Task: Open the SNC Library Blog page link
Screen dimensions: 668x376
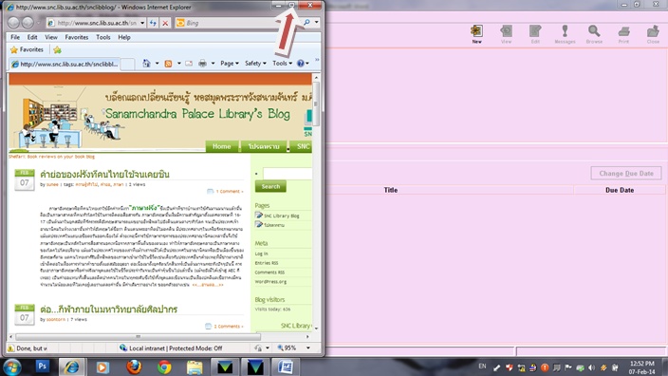Action: (281, 216)
